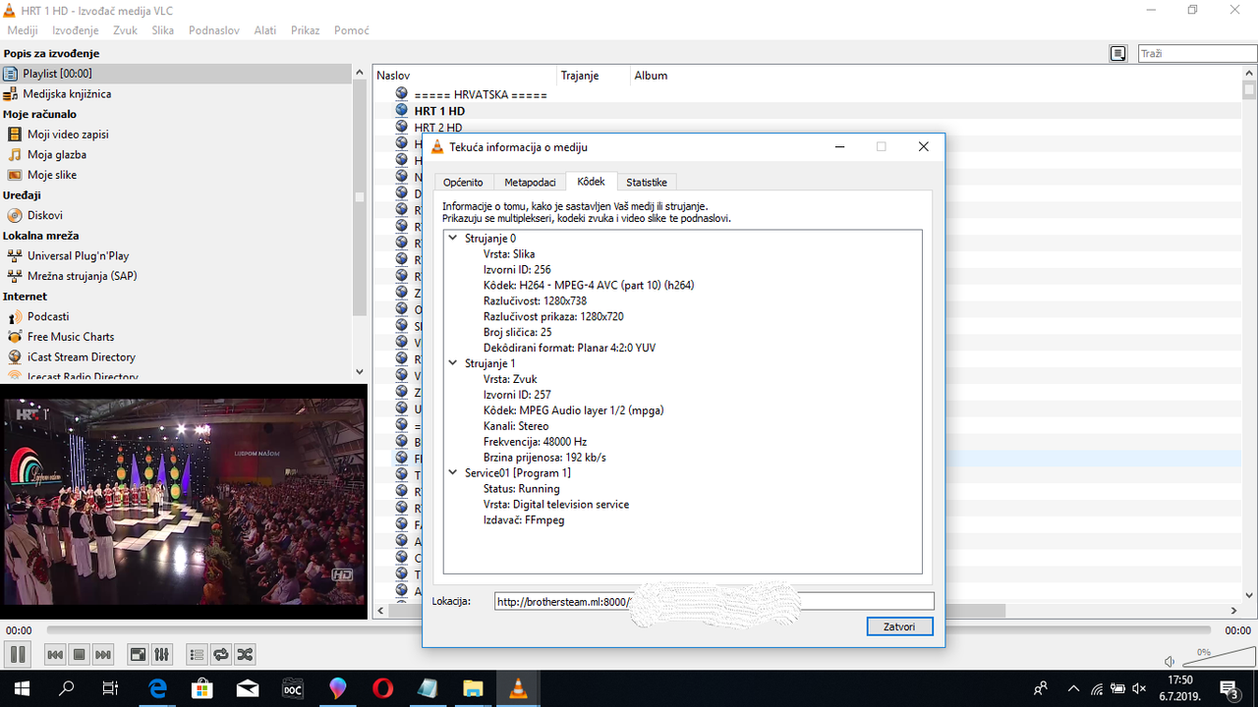Toggle loop repeat mode
Screen dimensions: 1258x707
[x=221, y=654]
